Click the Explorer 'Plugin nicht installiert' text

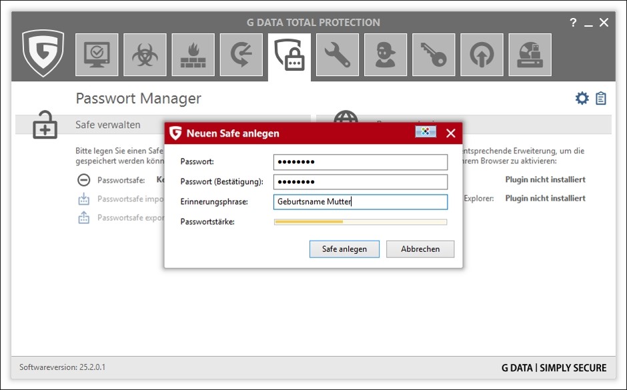(545, 198)
